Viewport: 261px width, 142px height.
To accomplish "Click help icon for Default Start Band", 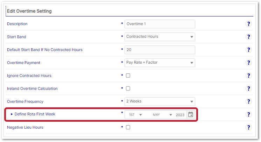I will point(249,50).
